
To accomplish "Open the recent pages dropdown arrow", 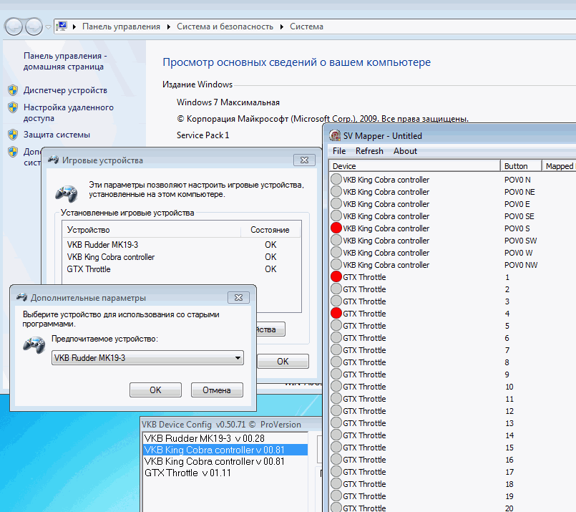I will pyautogui.click(x=48, y=26).
